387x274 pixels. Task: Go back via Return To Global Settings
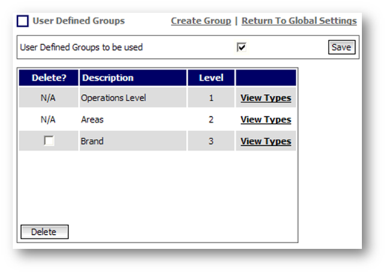point(299,21)
